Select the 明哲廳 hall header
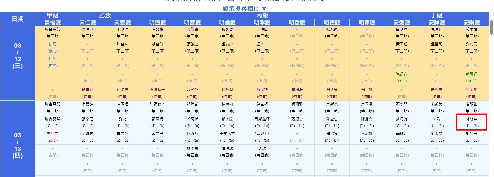The width and height of the screenshot is (494, 177). 297,23
